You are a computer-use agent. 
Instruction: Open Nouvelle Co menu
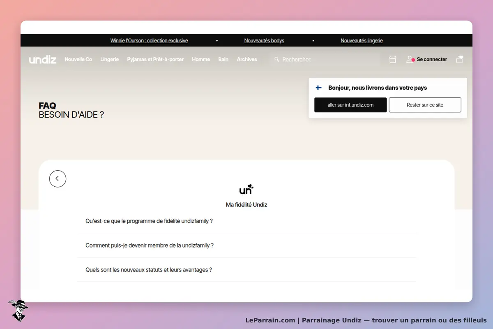coord(78,59)
